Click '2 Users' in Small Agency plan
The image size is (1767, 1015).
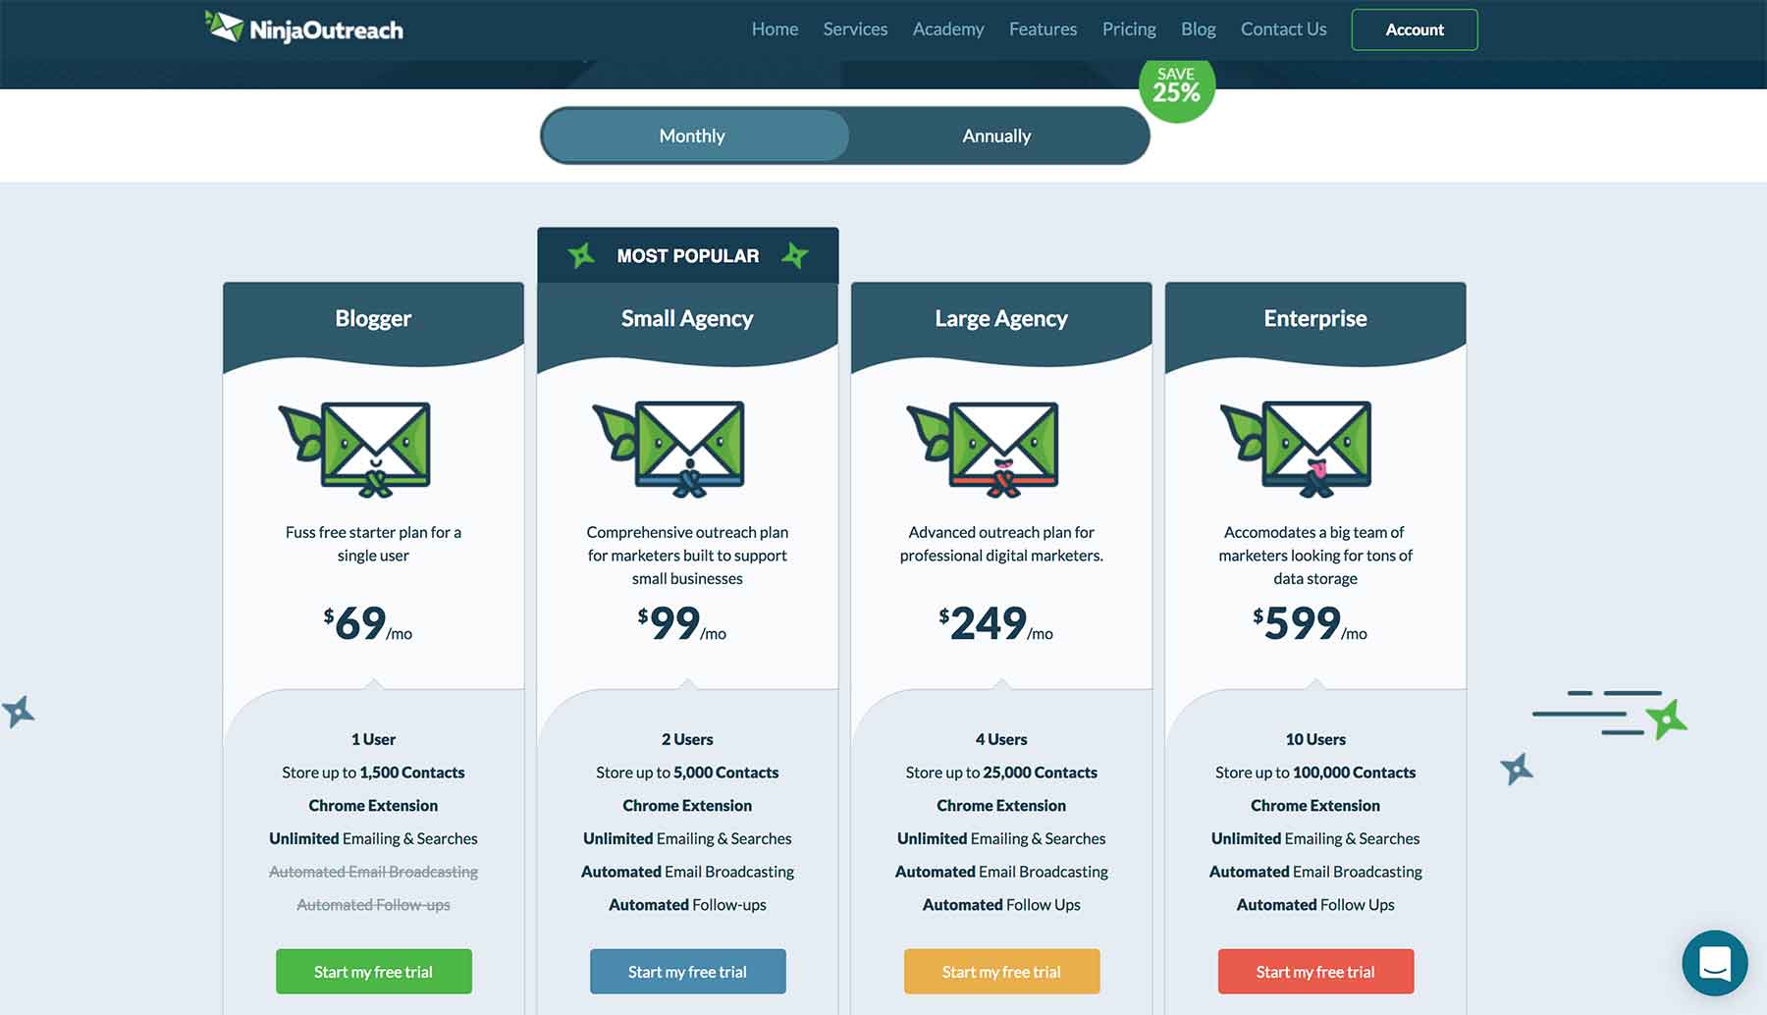(687, 739)
